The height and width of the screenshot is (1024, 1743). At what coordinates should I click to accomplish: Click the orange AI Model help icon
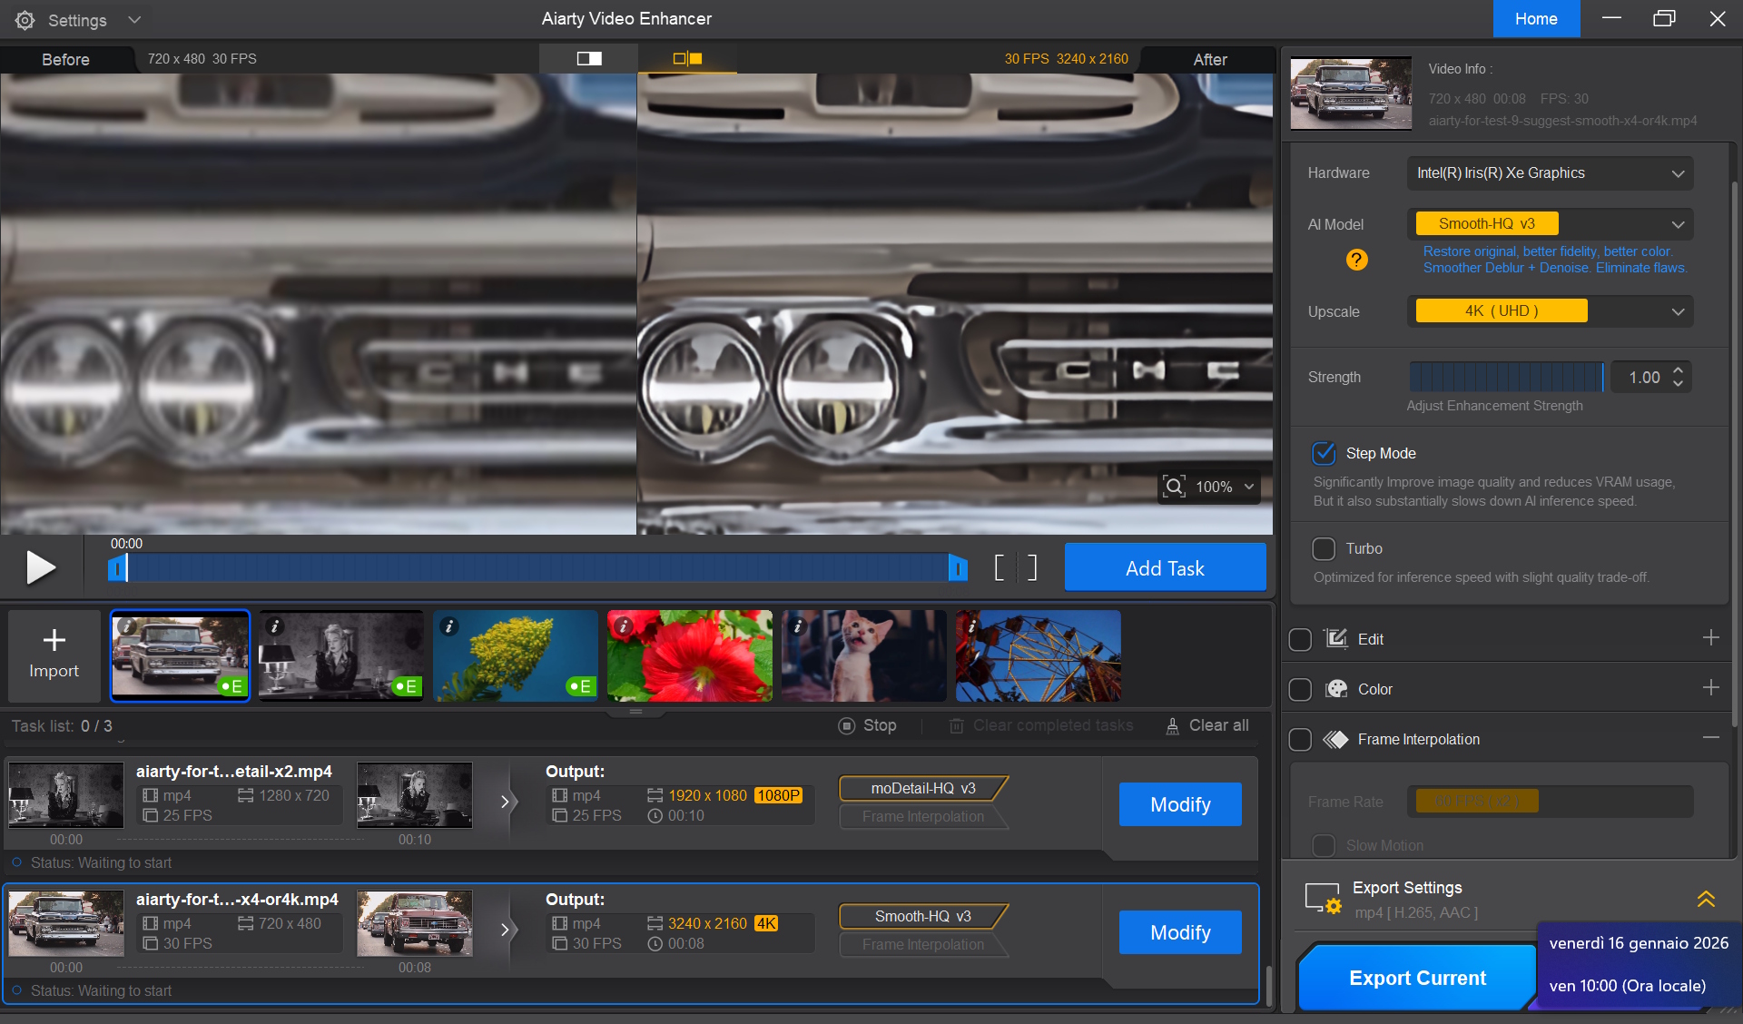[1356, 261]
